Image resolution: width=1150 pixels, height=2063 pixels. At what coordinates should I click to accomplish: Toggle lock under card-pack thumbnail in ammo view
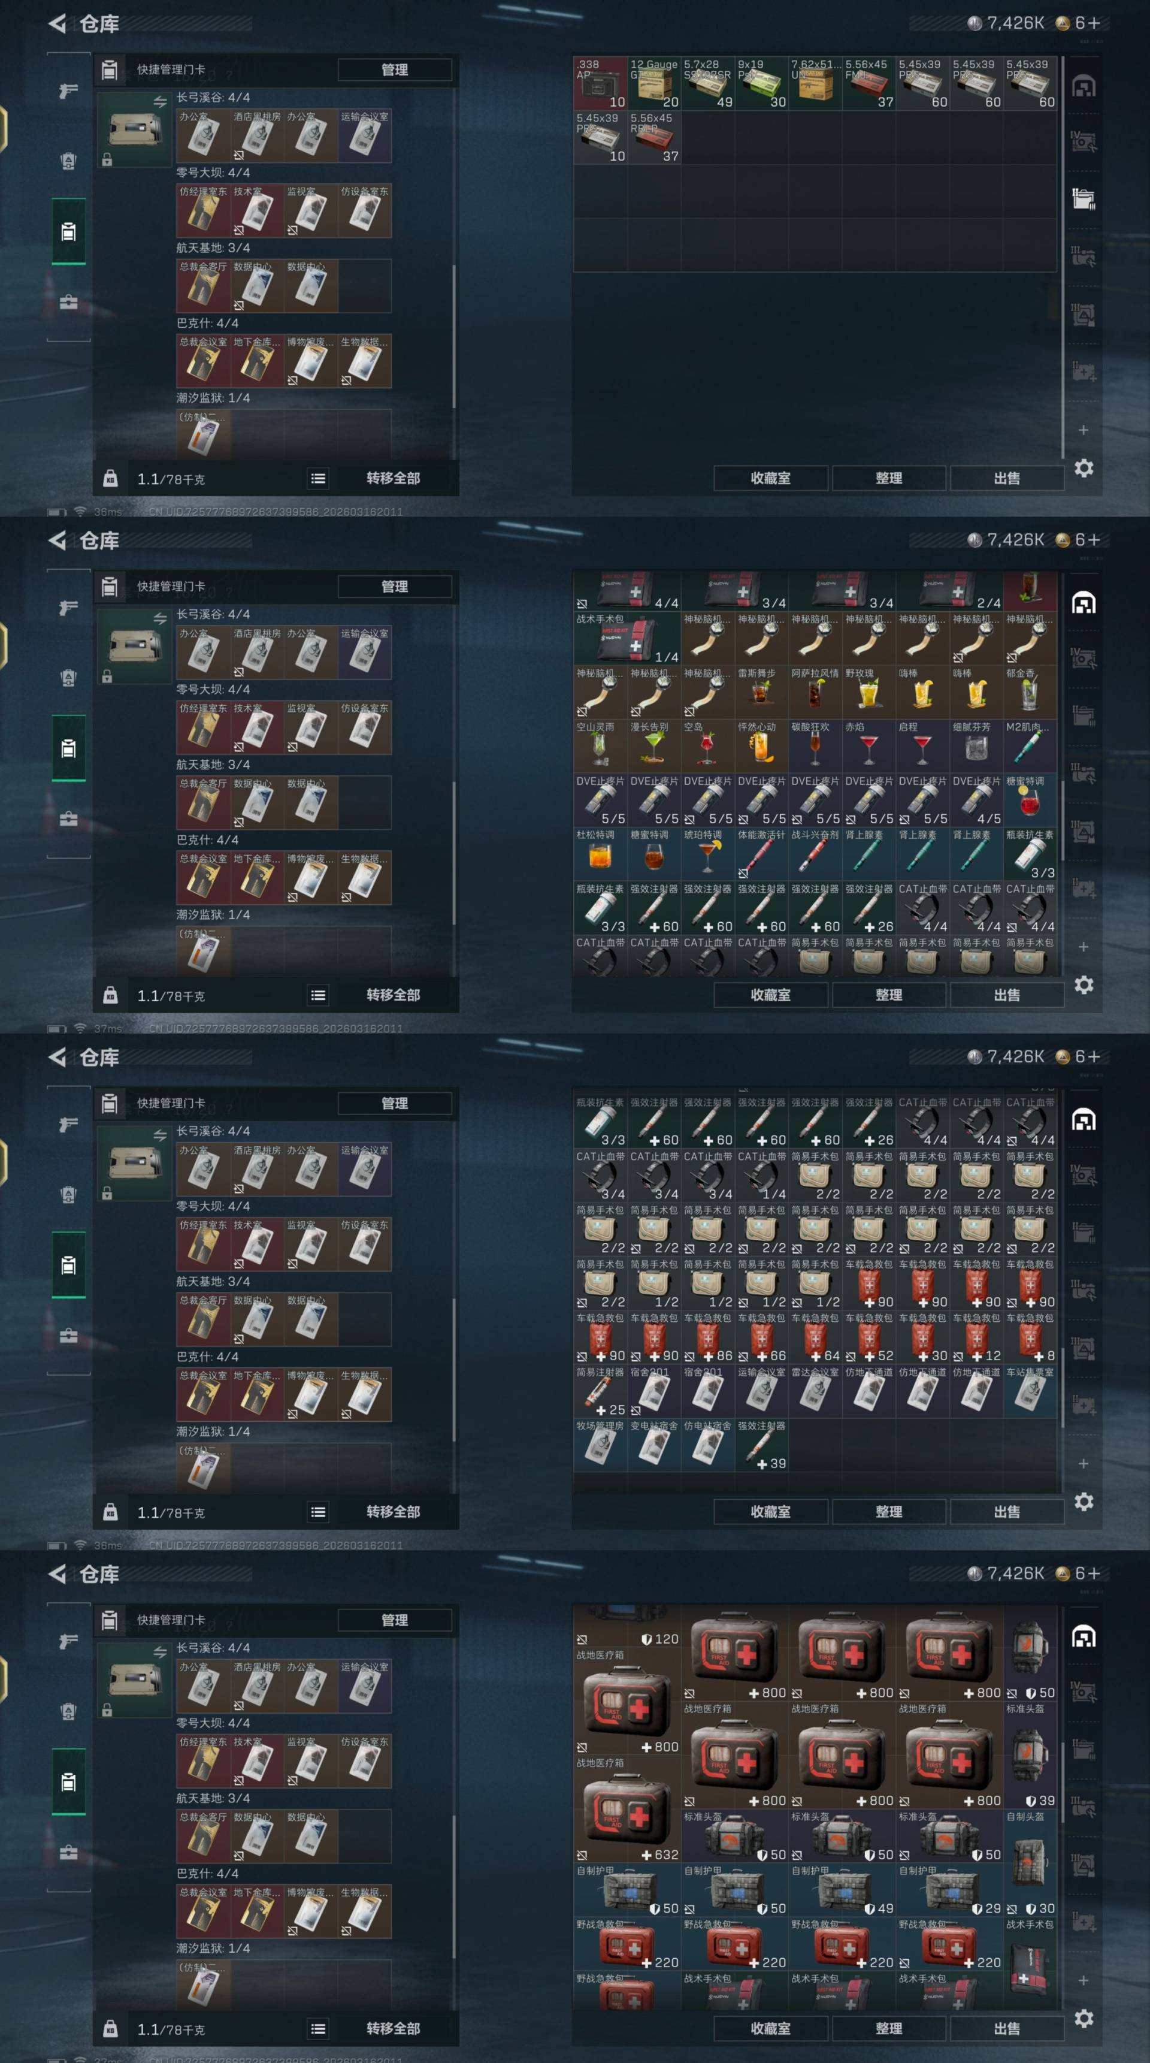pyautogui.click(x=107, y=160)
